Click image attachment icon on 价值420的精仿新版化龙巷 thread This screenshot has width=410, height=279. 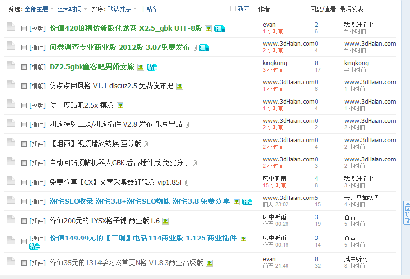[x=208, y=29]
